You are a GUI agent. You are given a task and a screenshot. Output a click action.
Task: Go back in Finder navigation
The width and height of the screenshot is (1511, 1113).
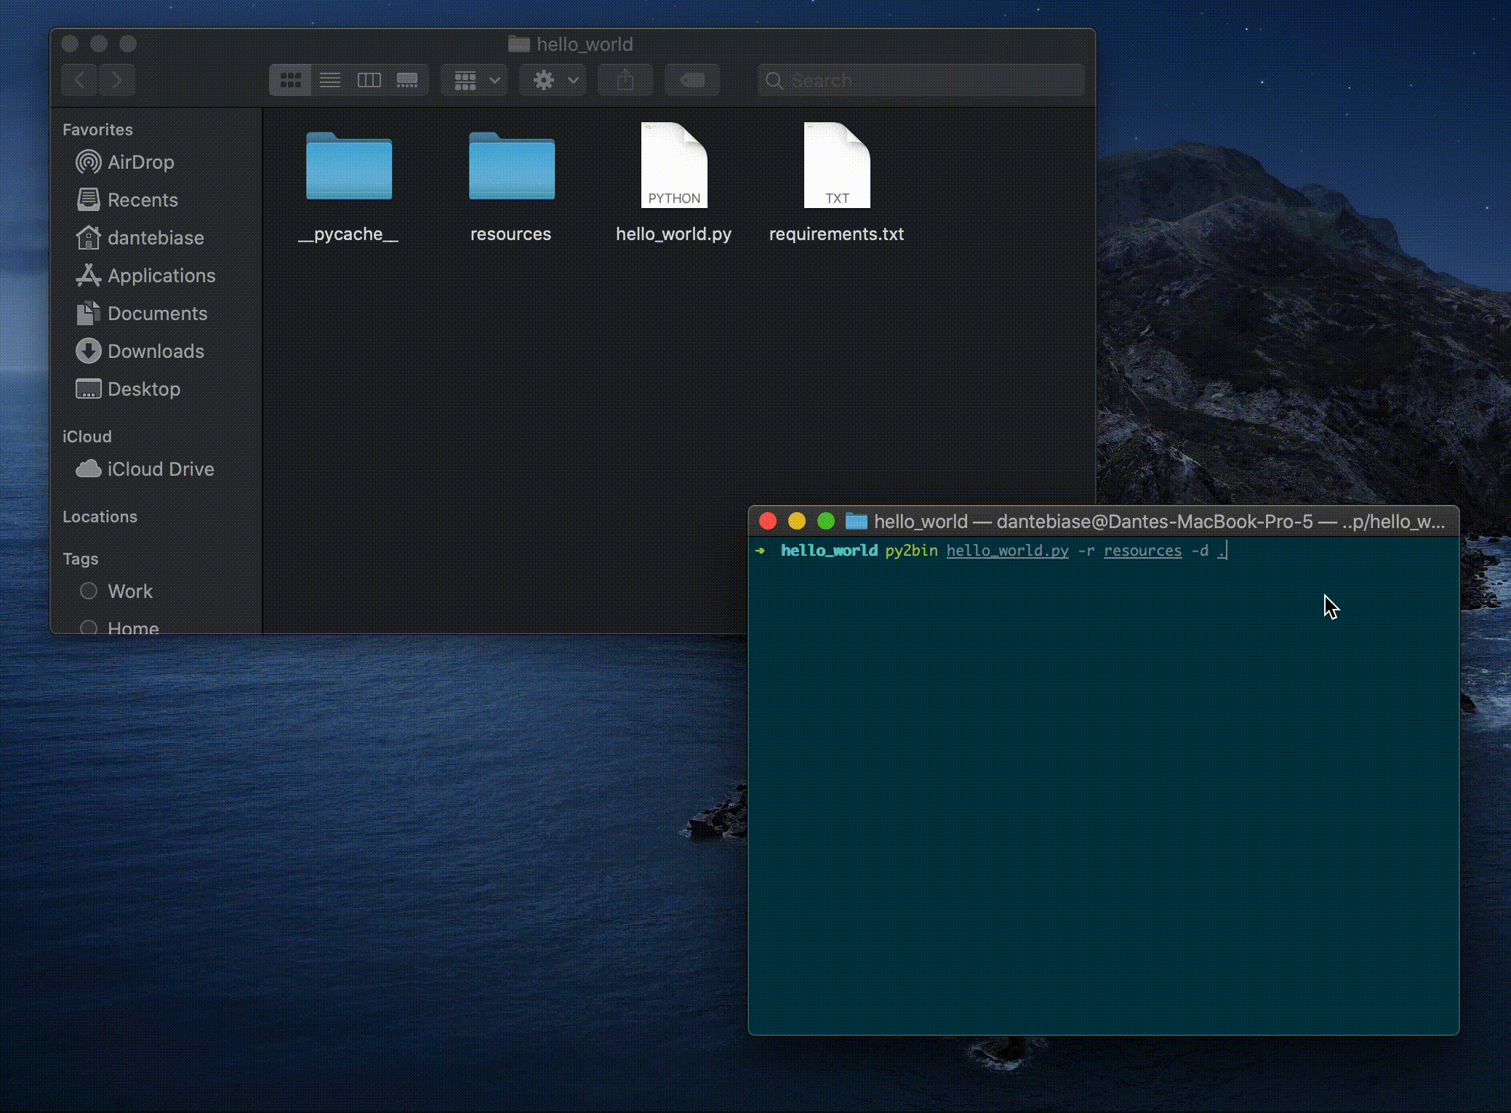pos(80,80)
